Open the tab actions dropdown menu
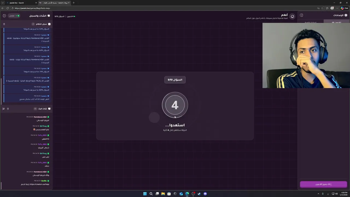Screen dimensions: 350x197 (3, 3)
